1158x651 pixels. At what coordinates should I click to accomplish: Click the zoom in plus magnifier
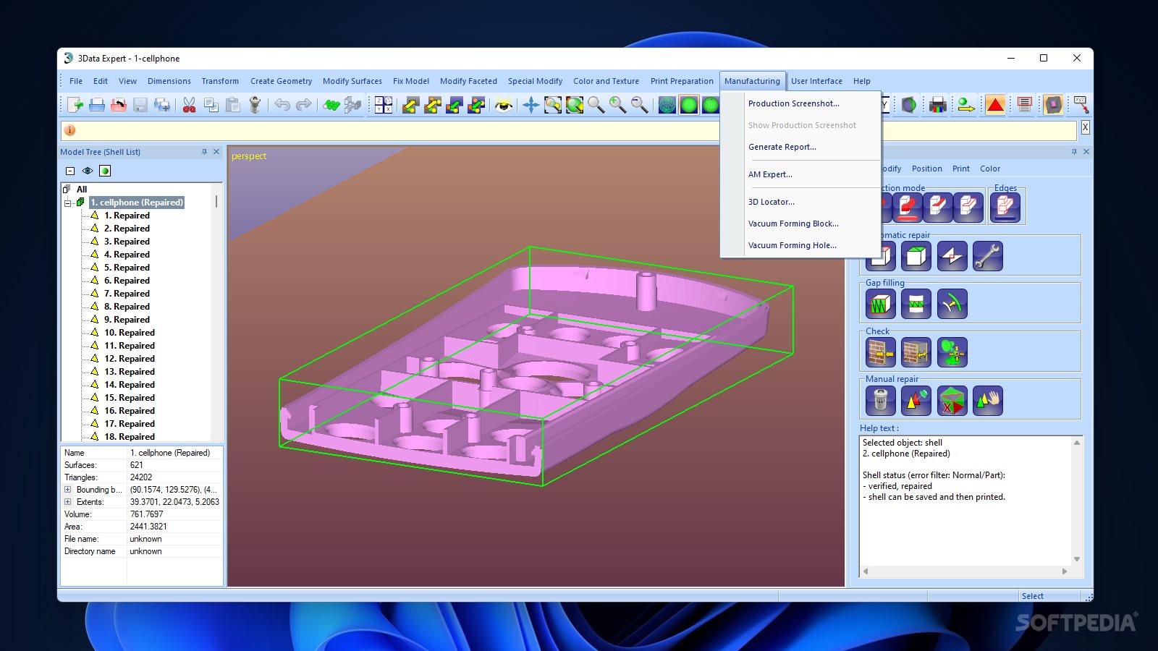[x=617, y=105]
